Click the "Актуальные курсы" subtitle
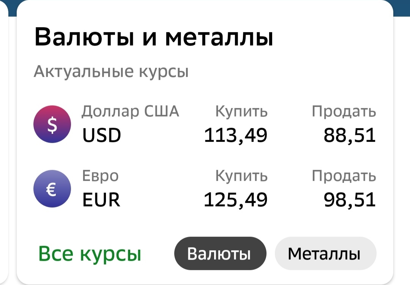Viewport: 410px width, 285px height. [x=111, y=71]
